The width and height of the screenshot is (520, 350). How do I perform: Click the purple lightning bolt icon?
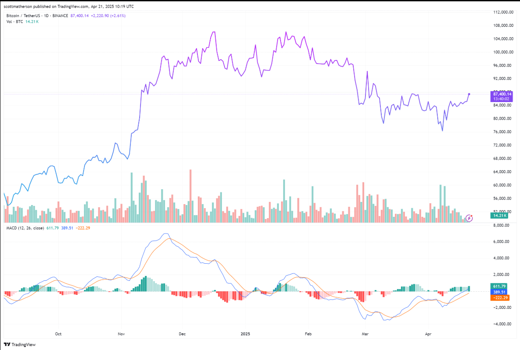pos(469,218)
